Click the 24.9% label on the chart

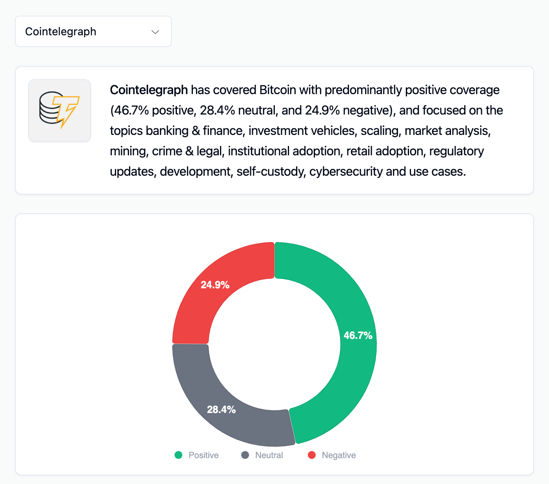215,285
